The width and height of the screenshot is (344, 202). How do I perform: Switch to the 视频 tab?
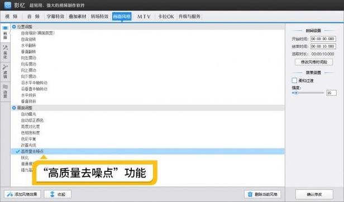pos(11,16)
